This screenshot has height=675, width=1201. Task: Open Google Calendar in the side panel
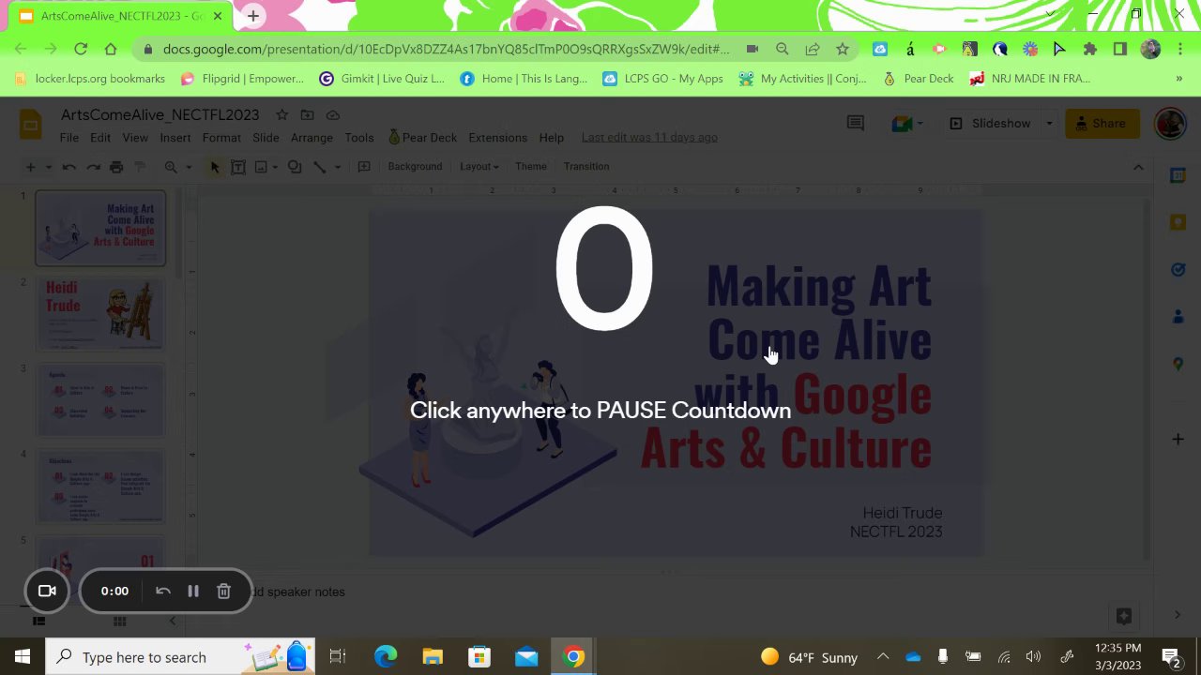pyautogui.click(x=1178, y=175)
